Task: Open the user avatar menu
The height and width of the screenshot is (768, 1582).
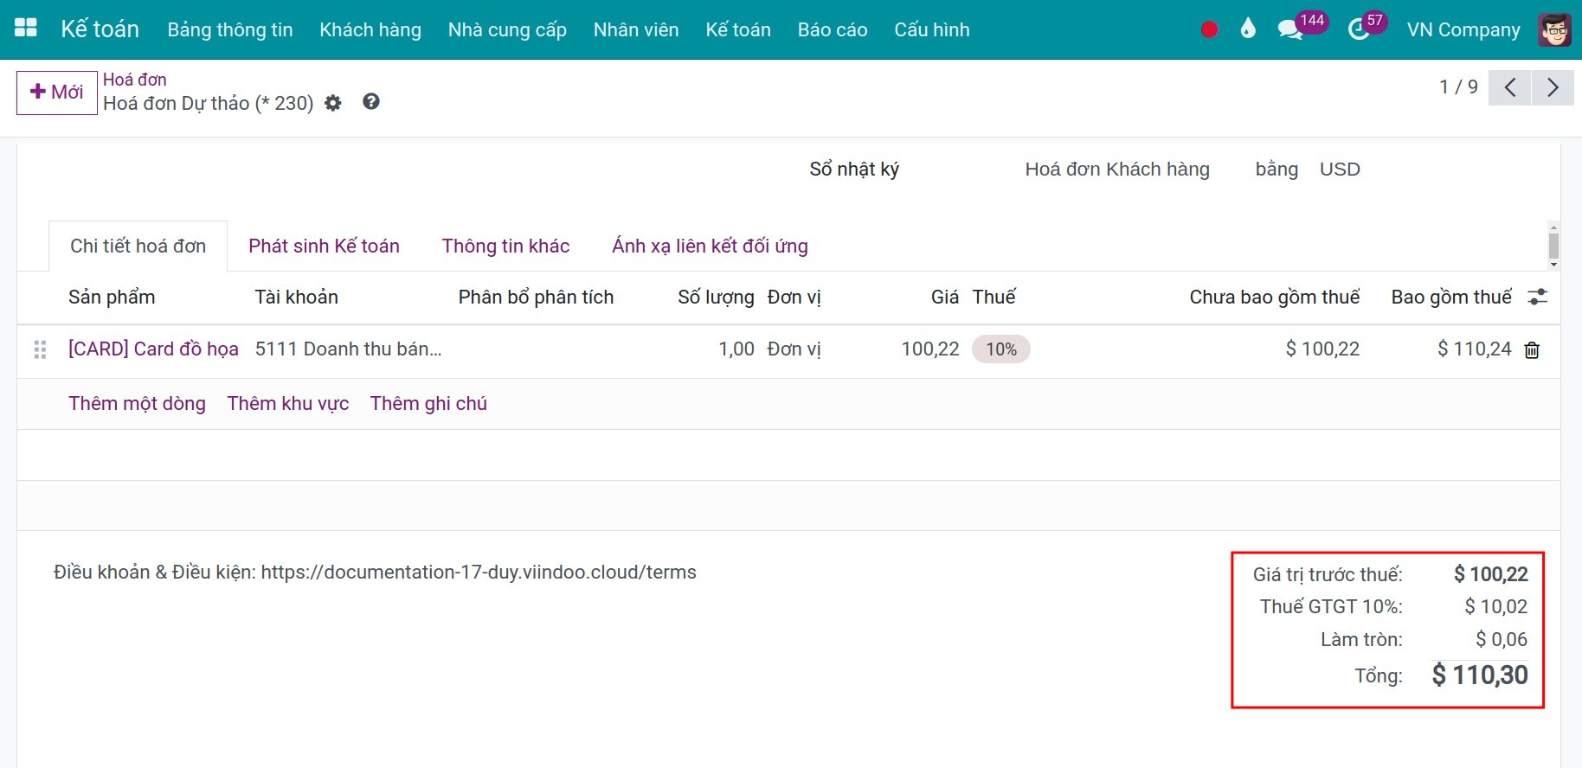Action: pos(1555,29)
